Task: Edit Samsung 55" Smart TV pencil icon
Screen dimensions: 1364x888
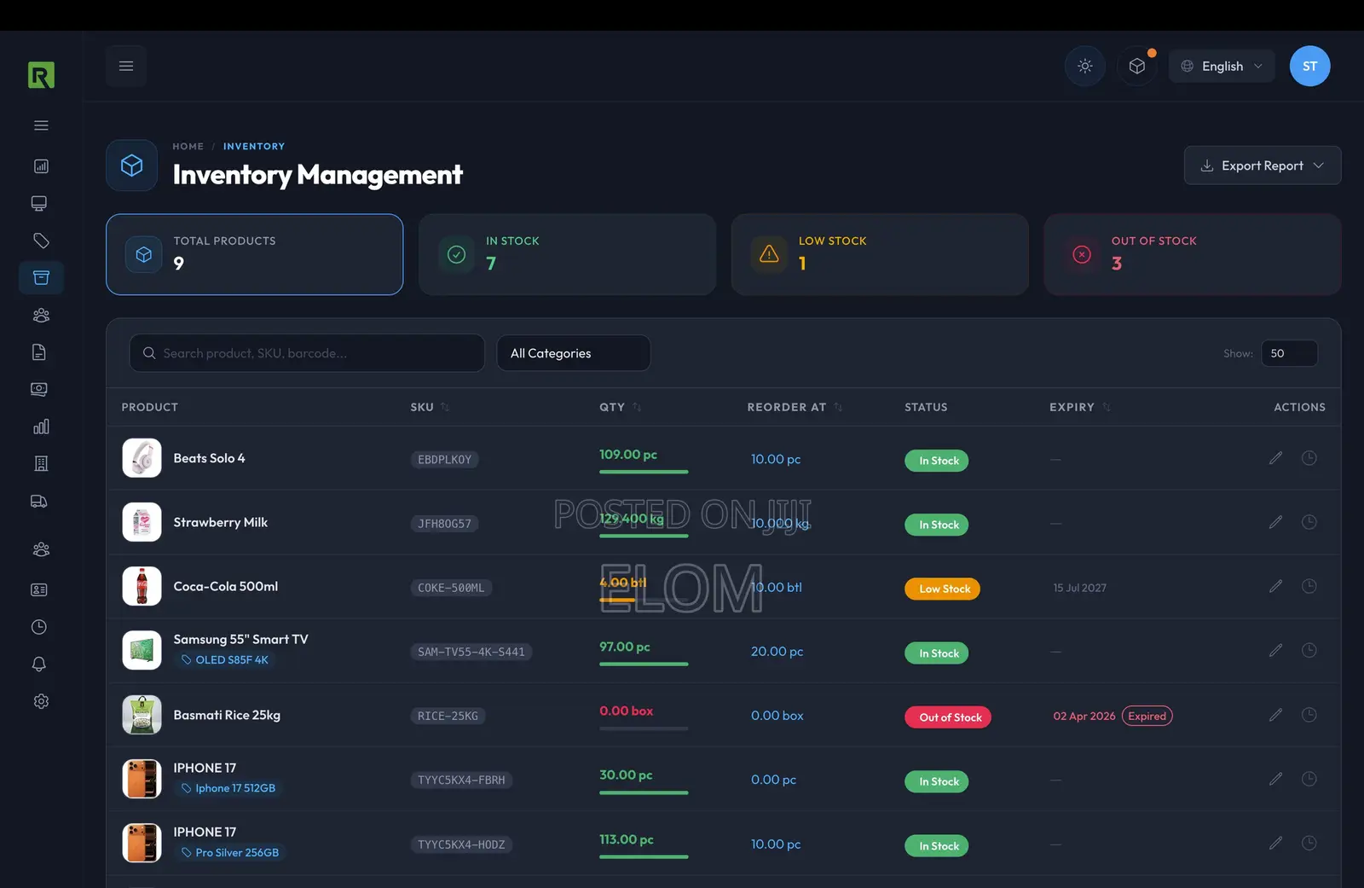Action: pyautogui.click(x=1275, y=650)
